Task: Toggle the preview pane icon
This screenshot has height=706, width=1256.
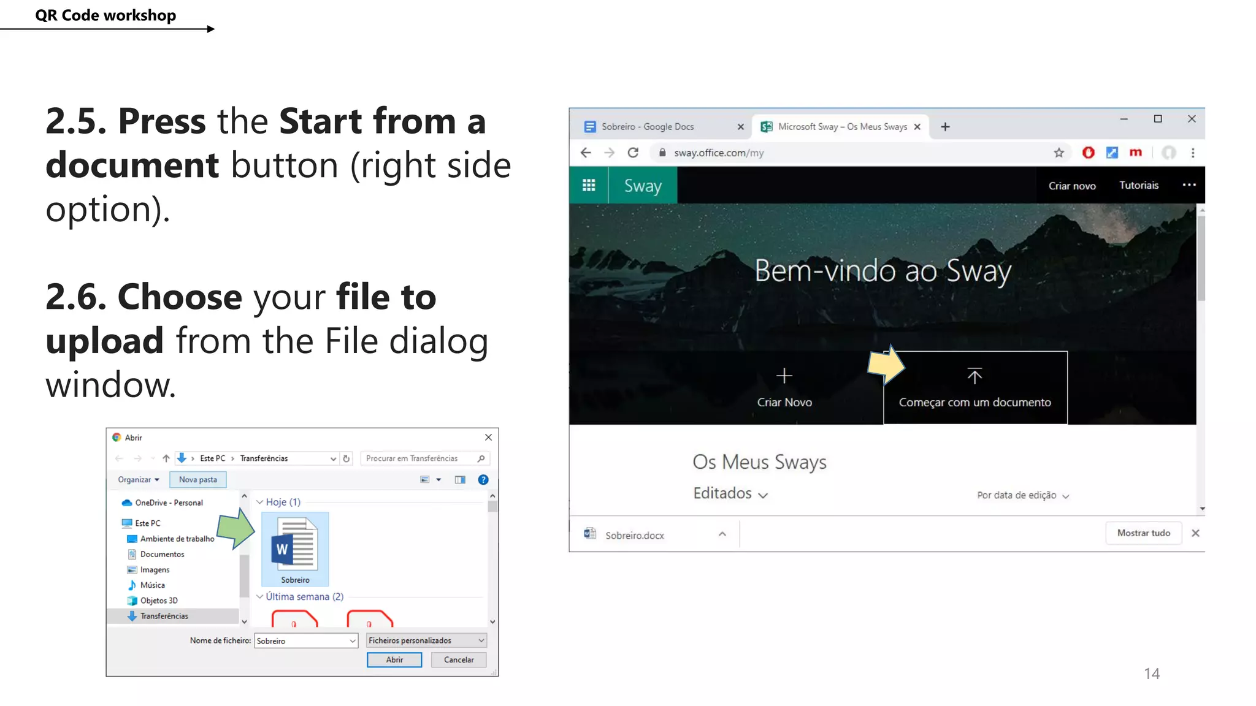Action: point(460,480)
